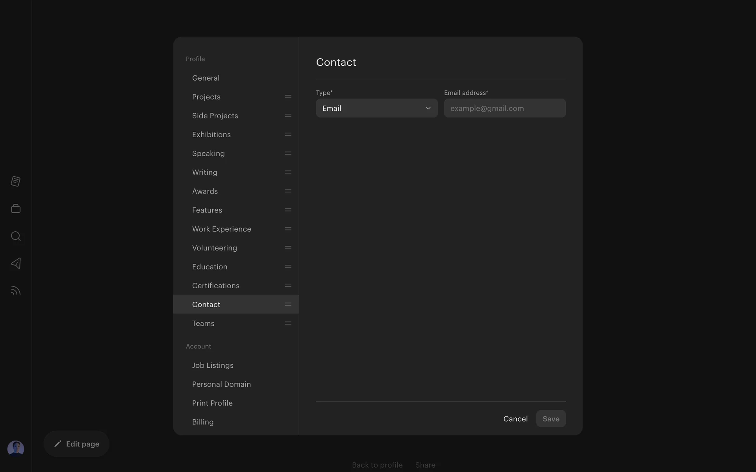Screen dimensions: 756x472
Task: Select the General profile section
Action: point(206,78)
